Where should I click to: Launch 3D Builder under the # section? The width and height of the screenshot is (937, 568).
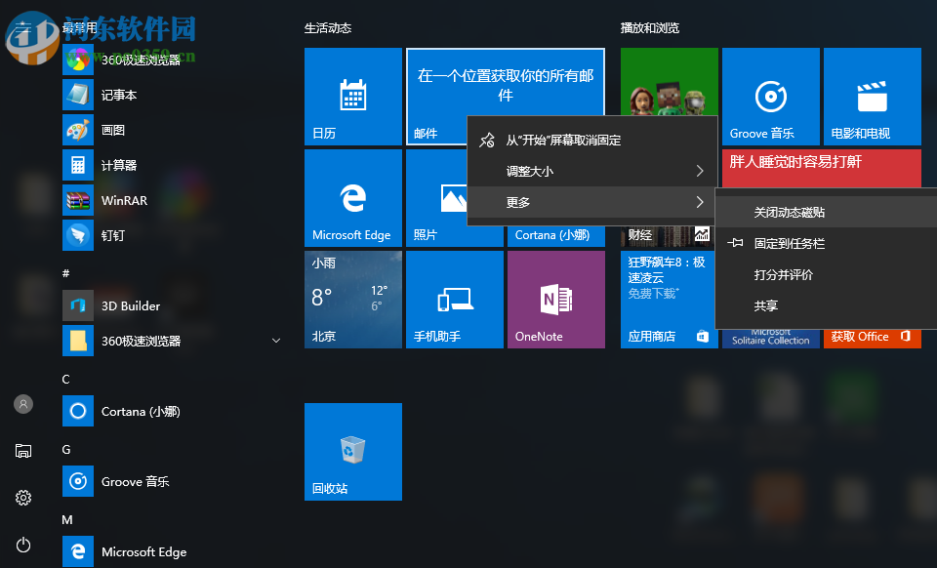click(x=140, y=305)
